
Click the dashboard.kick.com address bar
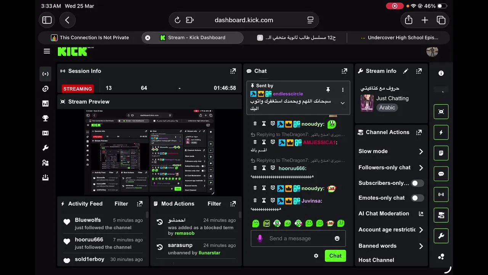244,20
